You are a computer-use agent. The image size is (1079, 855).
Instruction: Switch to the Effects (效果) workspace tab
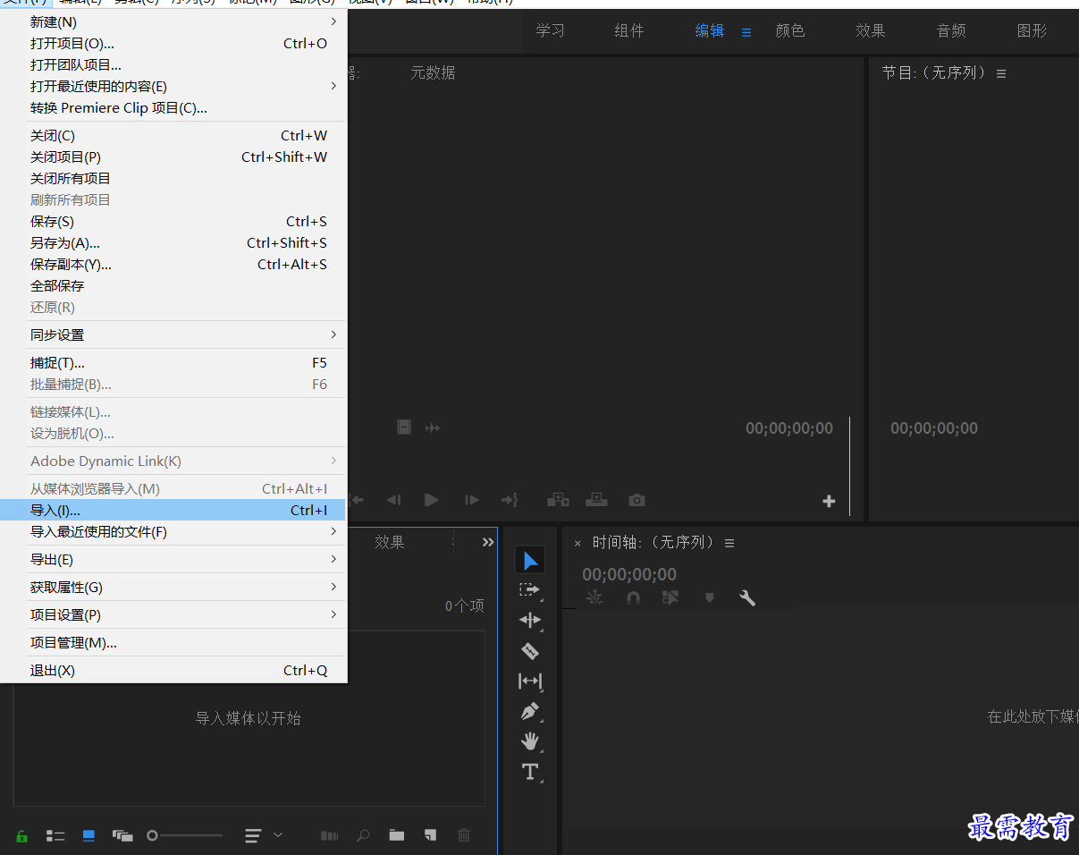pyautogui.click(x=871, y=30)
